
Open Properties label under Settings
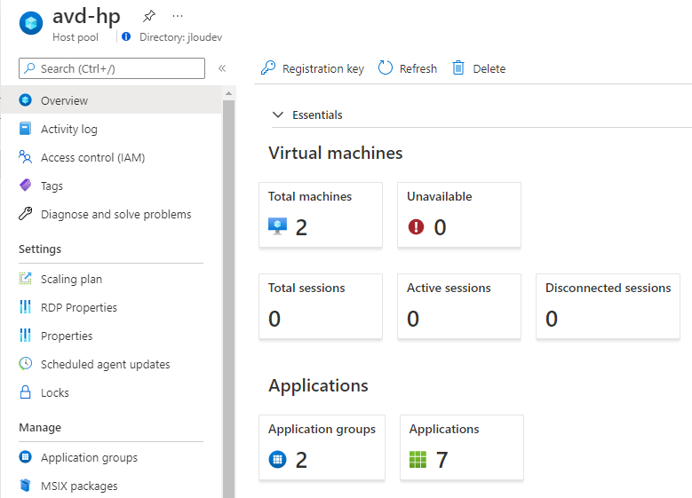[67, 336]
